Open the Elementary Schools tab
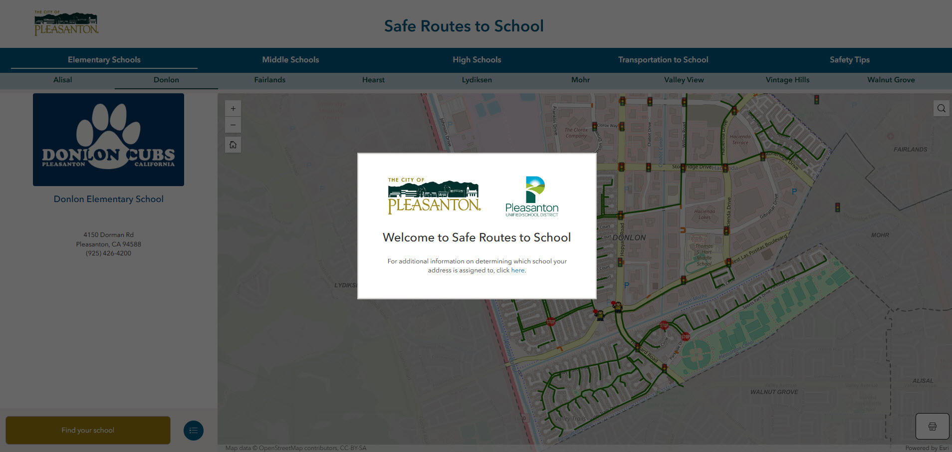The width and height of the screenshot is (952, 452). coord(104,60)
